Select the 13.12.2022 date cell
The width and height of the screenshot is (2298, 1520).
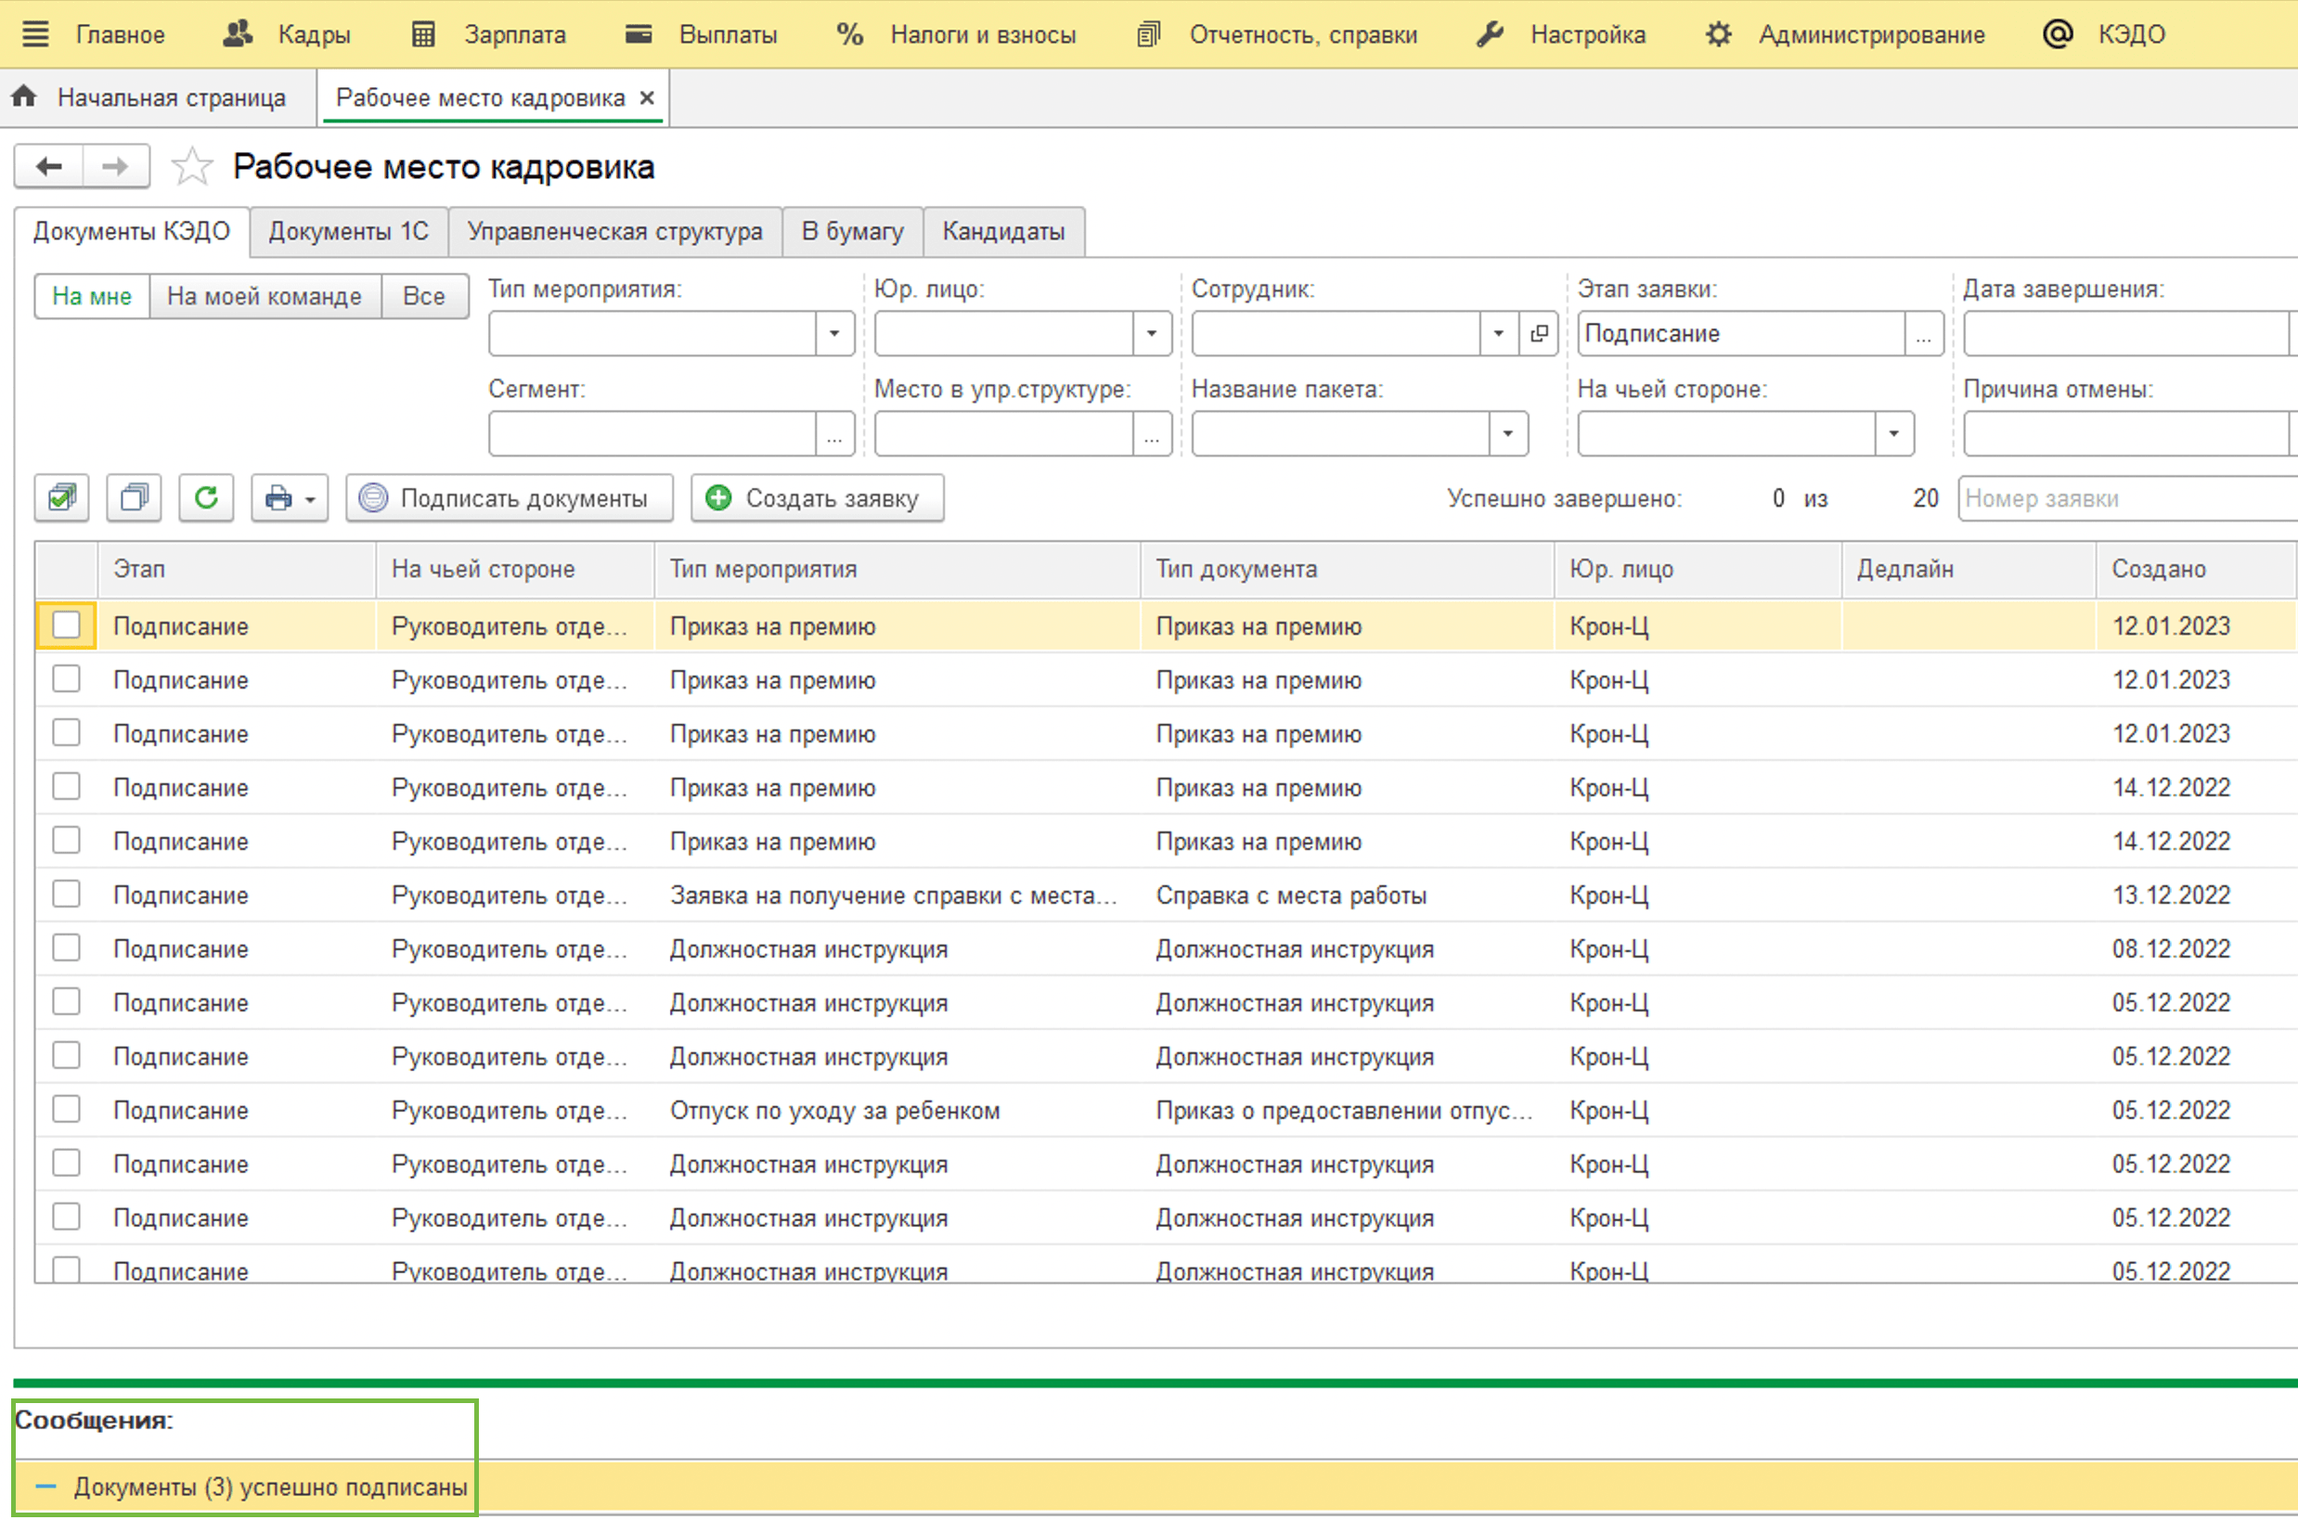pos(2196,895)
